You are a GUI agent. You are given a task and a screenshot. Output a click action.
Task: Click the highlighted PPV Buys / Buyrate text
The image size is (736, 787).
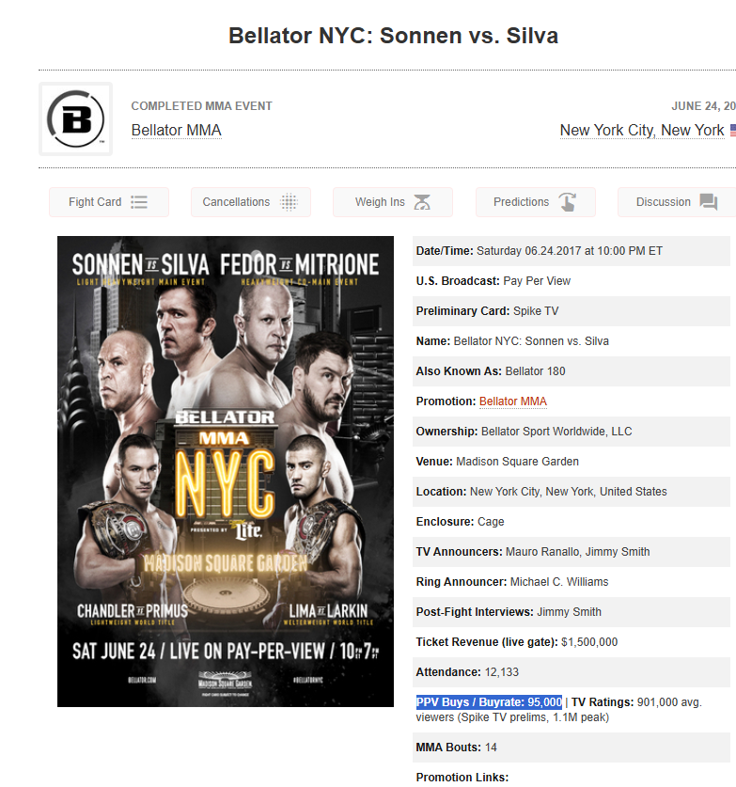click(x=489, y=702)
